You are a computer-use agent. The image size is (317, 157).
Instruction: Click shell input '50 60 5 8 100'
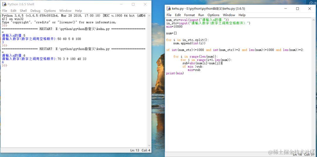point(69,39)
